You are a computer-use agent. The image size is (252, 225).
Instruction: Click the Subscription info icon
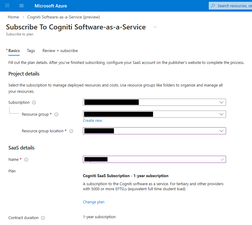click(x=34, y=103)
